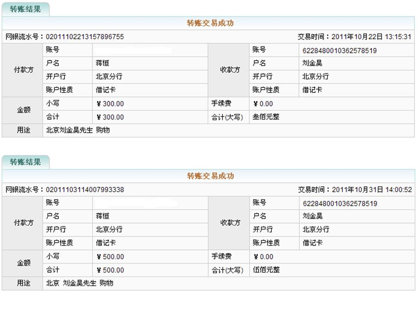The height and width of the screenshot is (313, 417).
Task: Click payee name 刘金昊 in ¥500 transfer
Action: point(312,216)
